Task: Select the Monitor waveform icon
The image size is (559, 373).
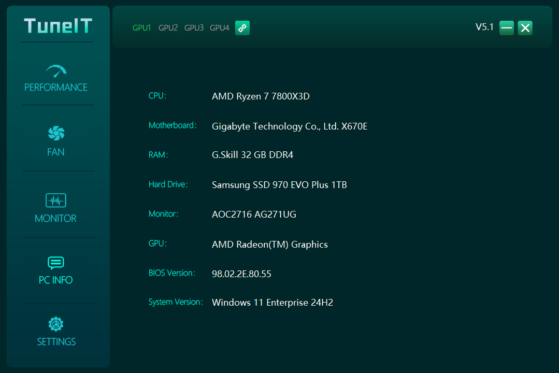Action: (56, 200)
